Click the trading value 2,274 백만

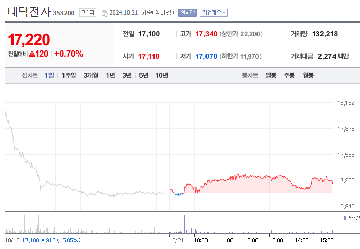(x=333, y=56)
